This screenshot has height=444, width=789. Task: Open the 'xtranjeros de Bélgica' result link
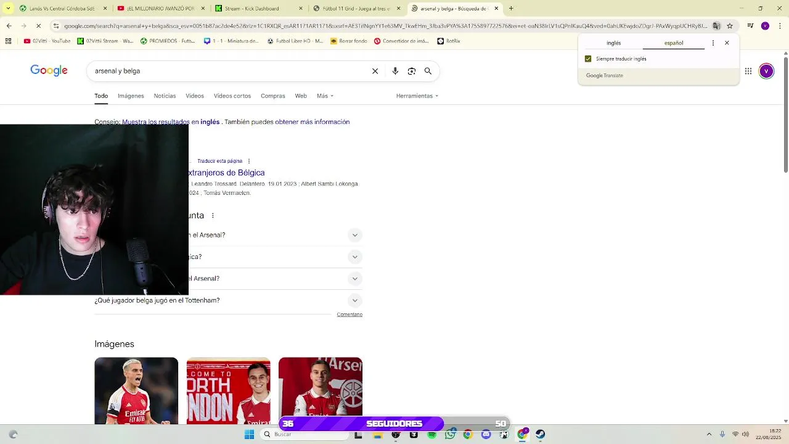coord(227,173)
